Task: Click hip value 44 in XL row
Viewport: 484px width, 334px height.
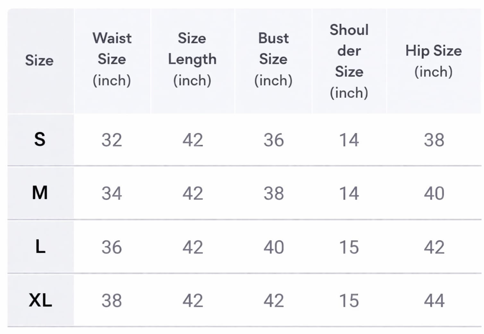Action: point(434,301)
